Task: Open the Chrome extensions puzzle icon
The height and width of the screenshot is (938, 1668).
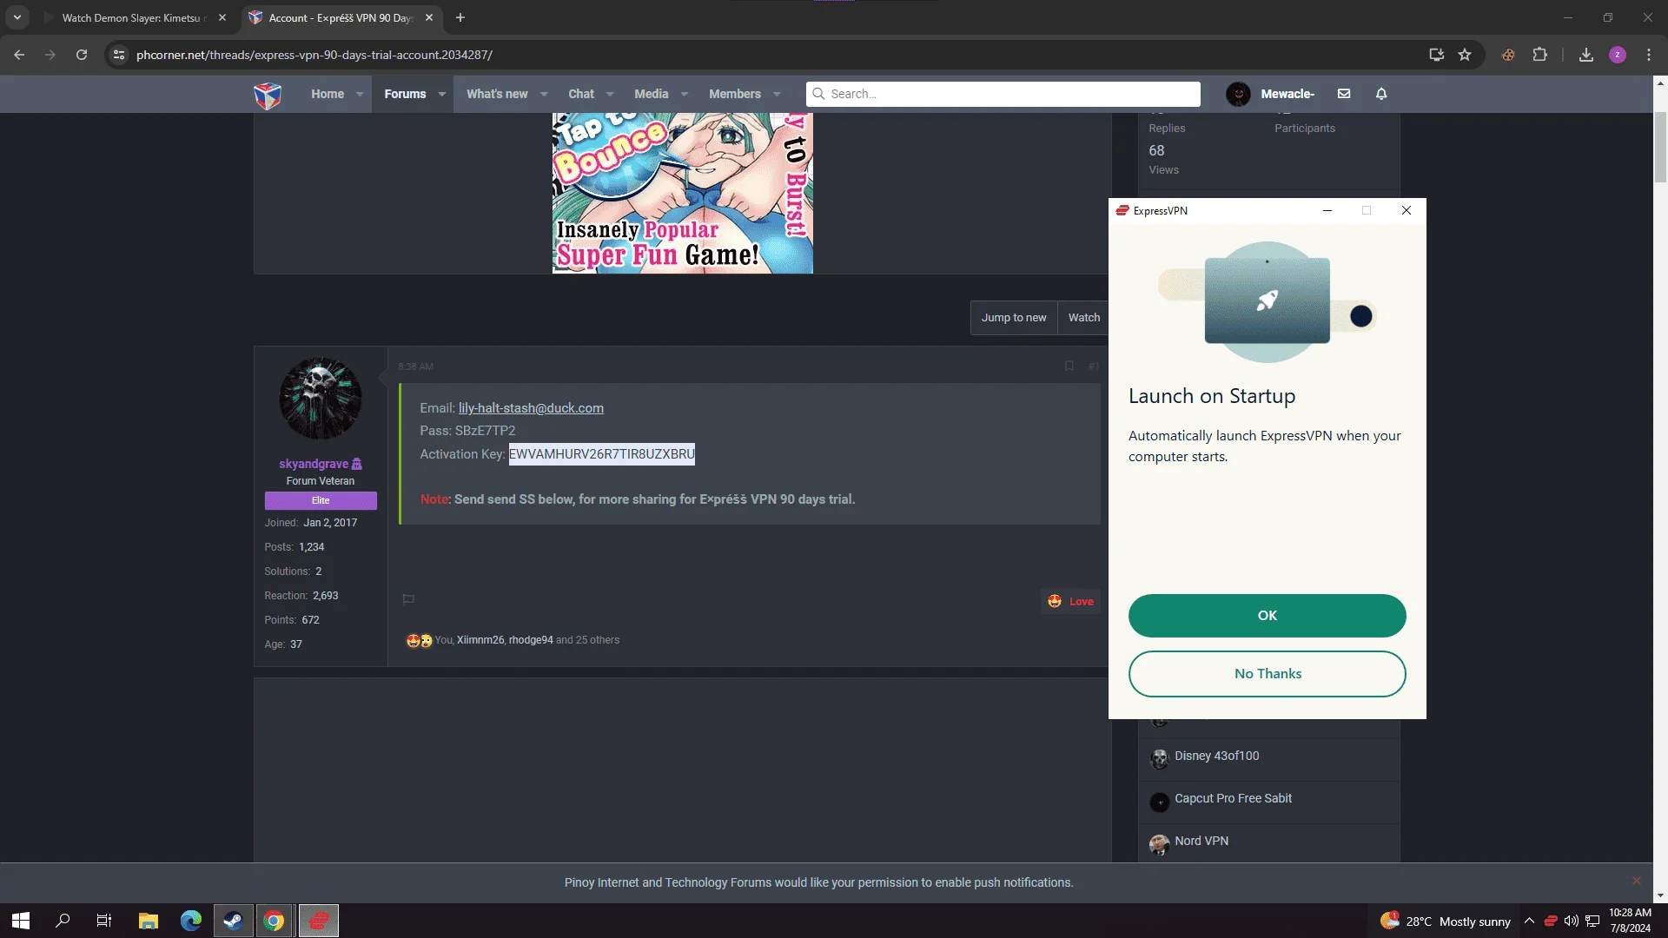Action: pos(1539,55)
